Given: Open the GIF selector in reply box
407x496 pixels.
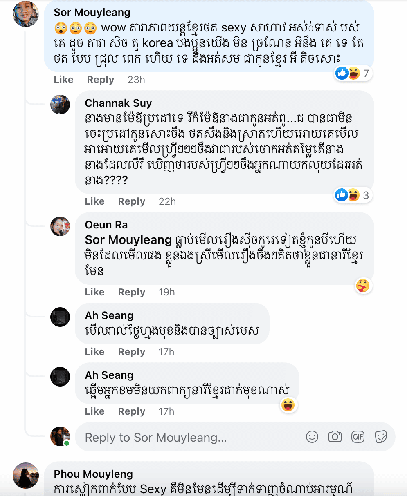Looking at the screenshot, I should pyautogui.click(x=358, y=437).
